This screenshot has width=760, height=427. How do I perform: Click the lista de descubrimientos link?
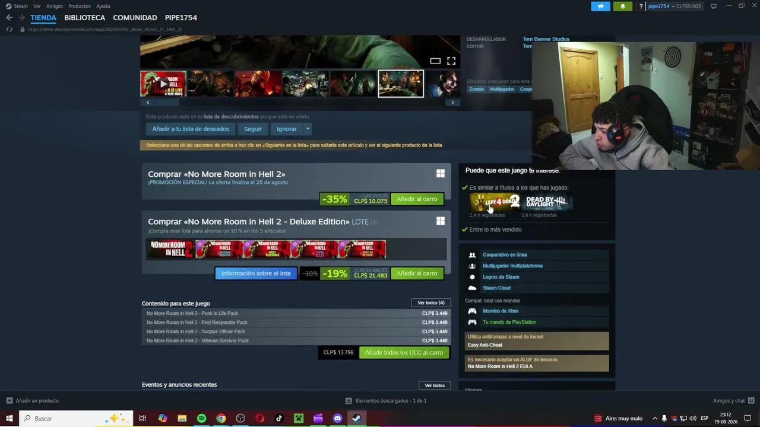[231, 117]
